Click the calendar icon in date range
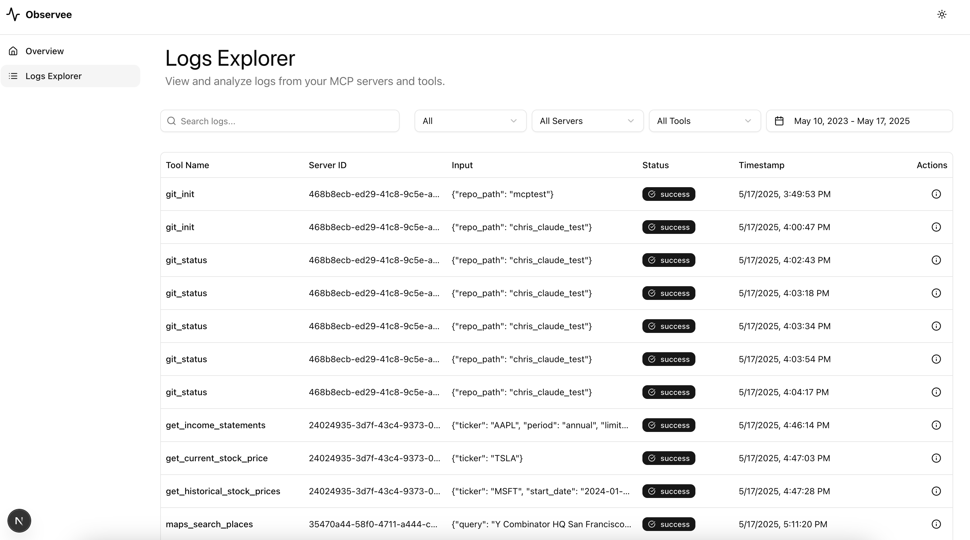The height and width of the screenshot is (540, 970). [779, 121]
